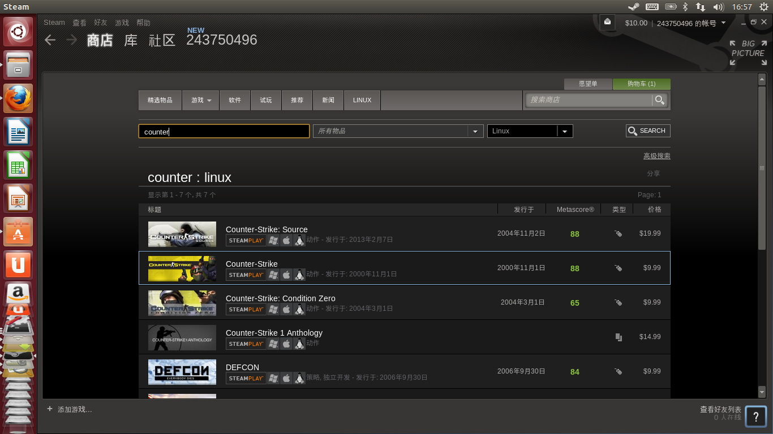Click 添加游戏 at the bottom left

click(75, 409)
